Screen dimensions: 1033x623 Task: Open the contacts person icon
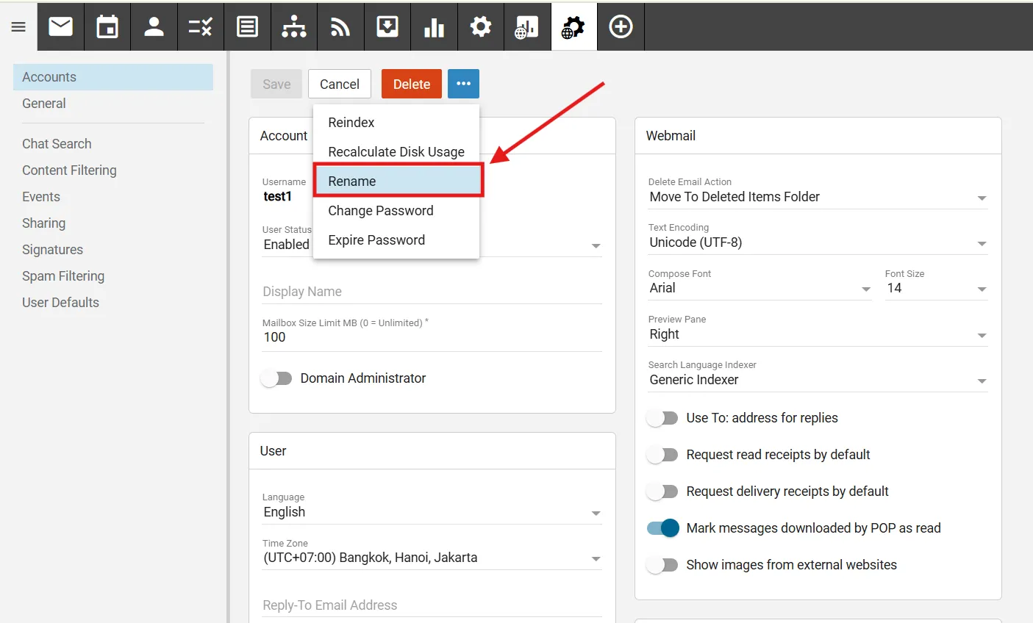pyautogui.click(x=154, y=27)
